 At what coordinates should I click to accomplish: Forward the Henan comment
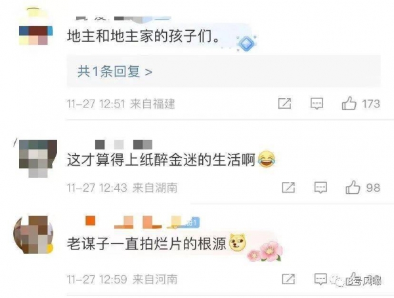pyautogui.click(x=288, y=279)
